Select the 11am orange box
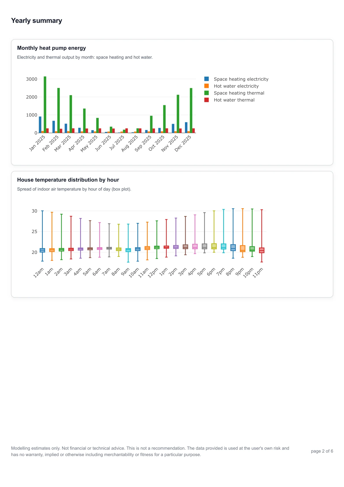Screen dimensions: 344x487 point(147,248)
